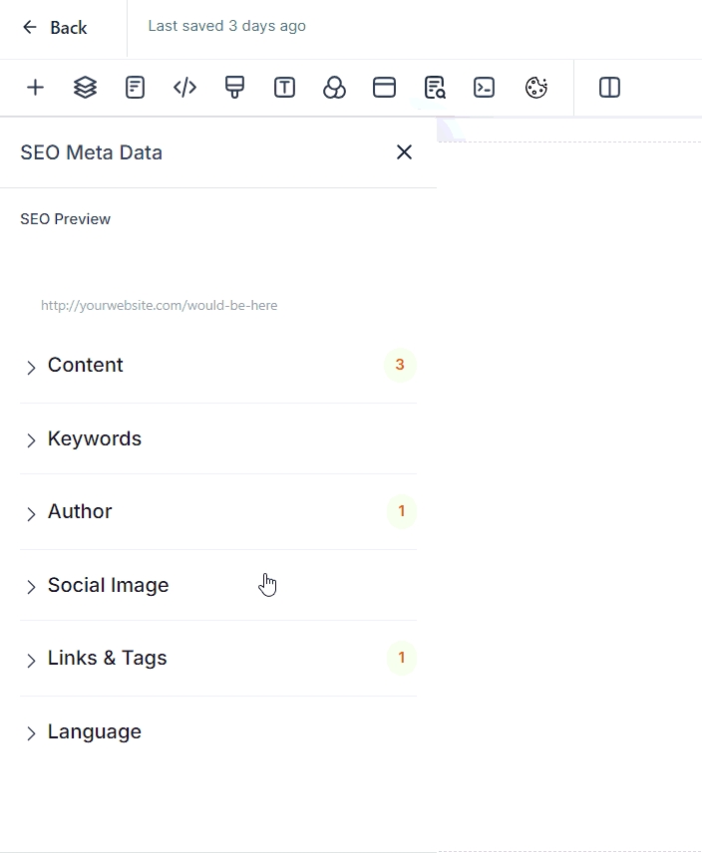Expand the Language section
The height and width of the screenshot is (853, 702).
[x=95, y=732]
